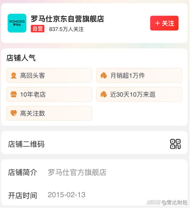Select the 月销超1万件 popularity tag

tap(139, 75)
